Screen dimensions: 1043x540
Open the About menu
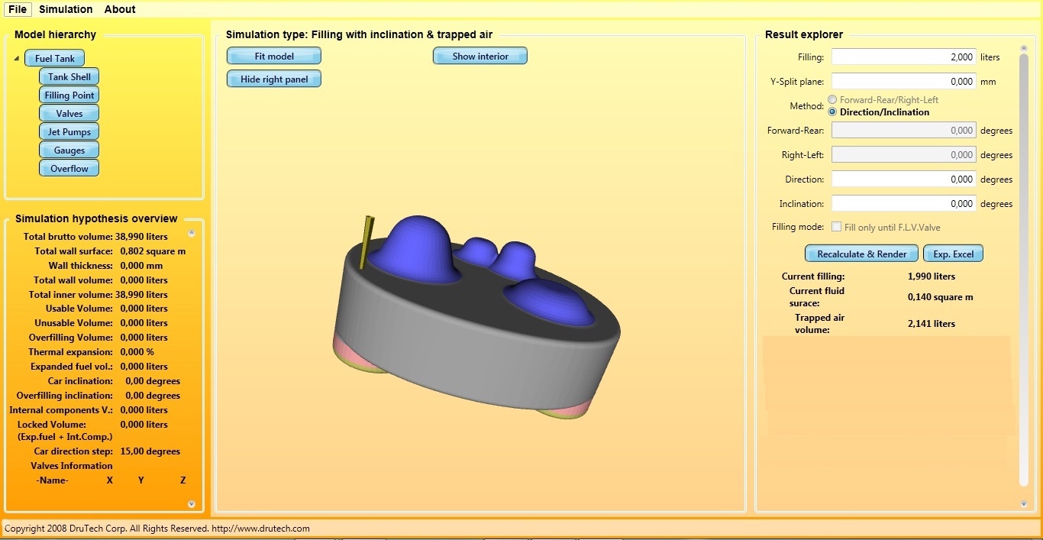click(120, 9)
